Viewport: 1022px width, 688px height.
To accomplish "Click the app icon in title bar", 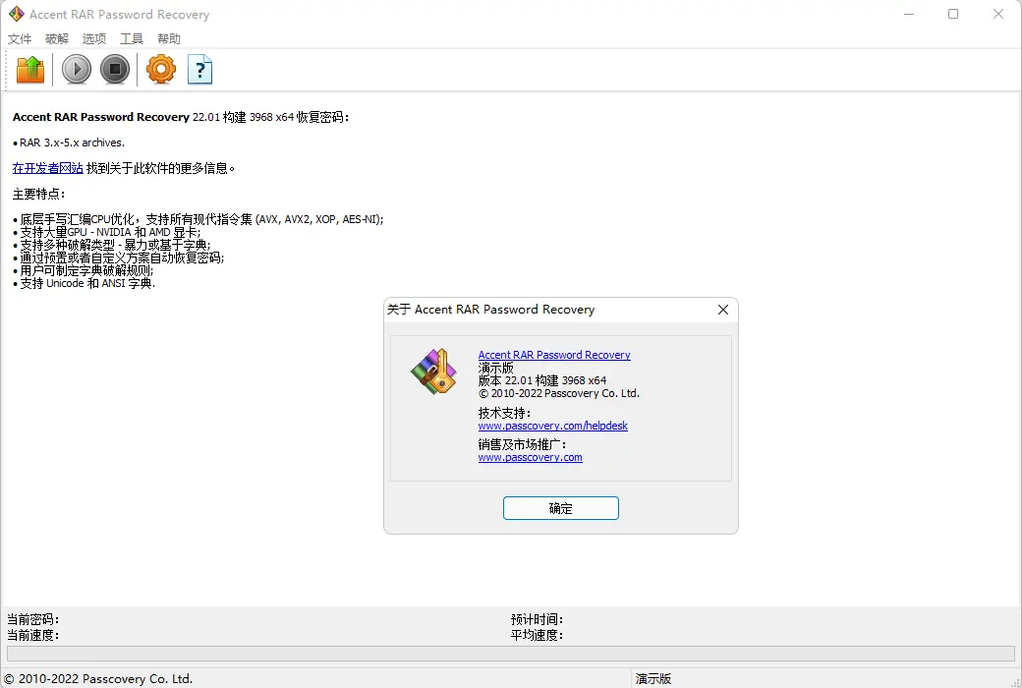I will [x=17, y=14].
